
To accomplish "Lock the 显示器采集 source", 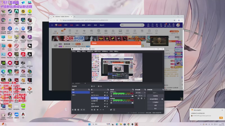I will (x=107, y=106).
